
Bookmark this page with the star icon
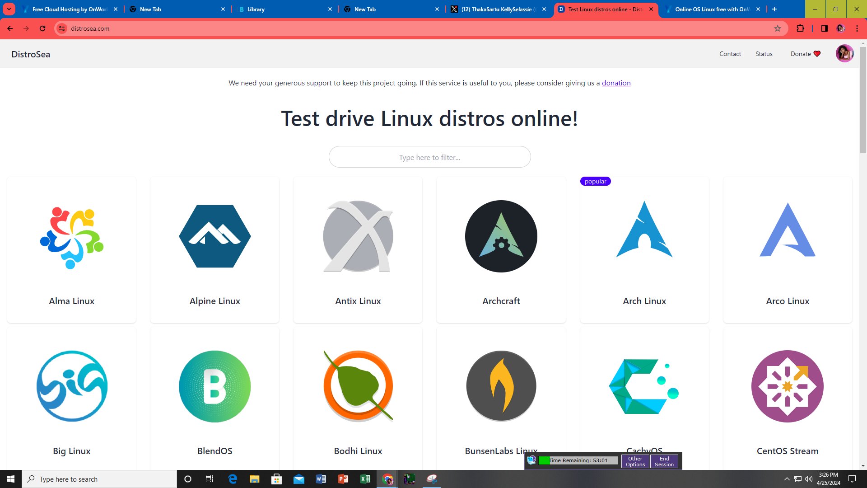click(x=777, y=28)
